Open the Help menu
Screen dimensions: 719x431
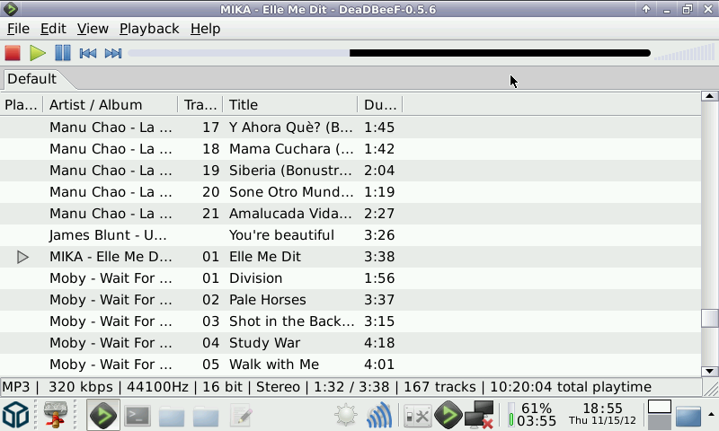[206, 29]
